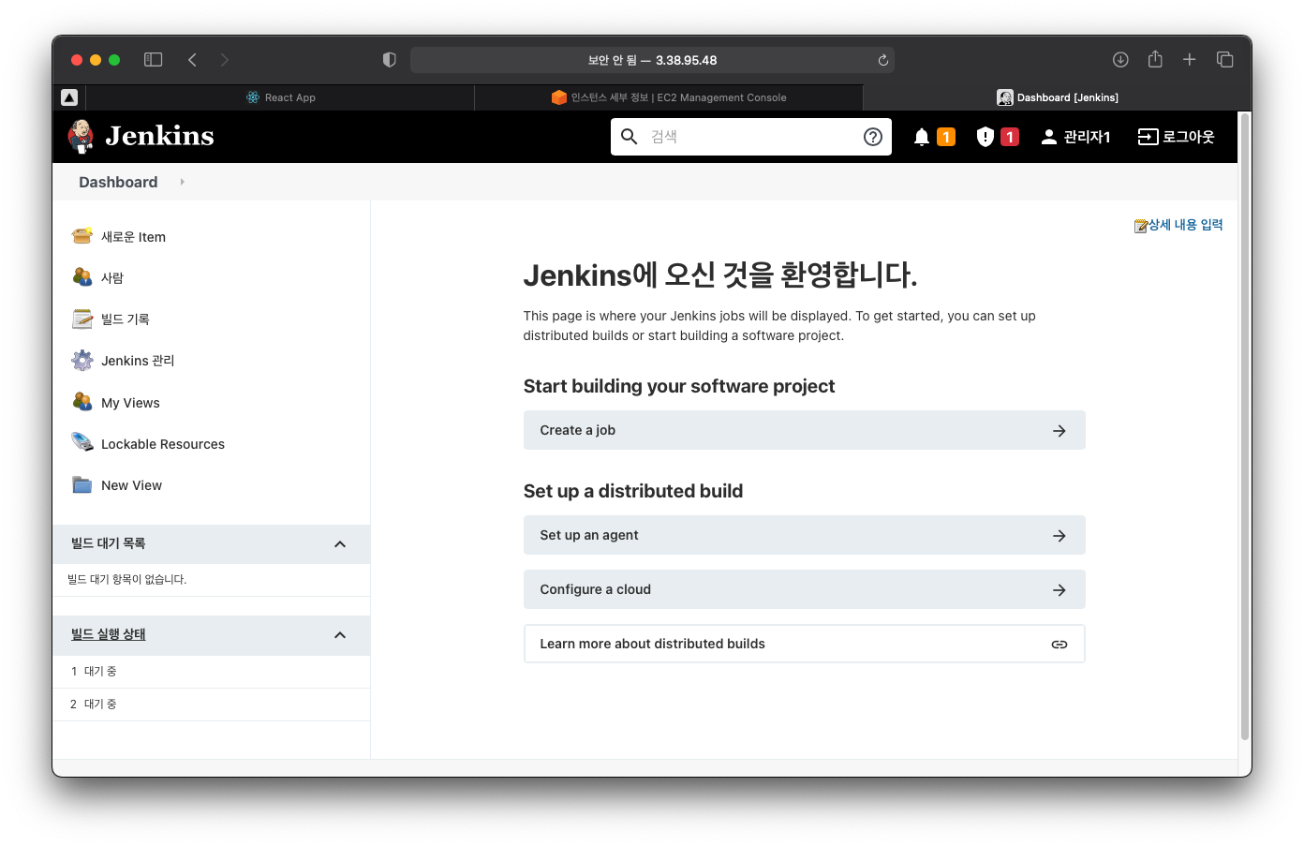The height and width of the screenshot is (846, 1304).
Task: Click Safari share icon
Action: click(1155, 59)
